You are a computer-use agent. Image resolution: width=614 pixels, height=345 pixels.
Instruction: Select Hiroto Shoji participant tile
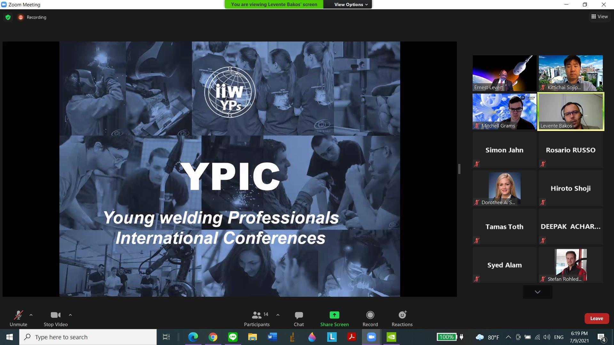coord(571,188)
